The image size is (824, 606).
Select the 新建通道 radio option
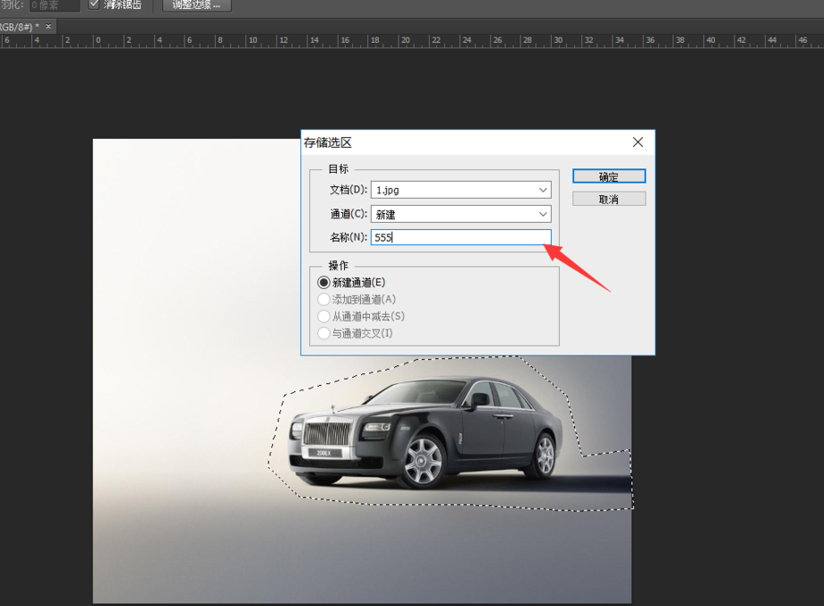324,283
